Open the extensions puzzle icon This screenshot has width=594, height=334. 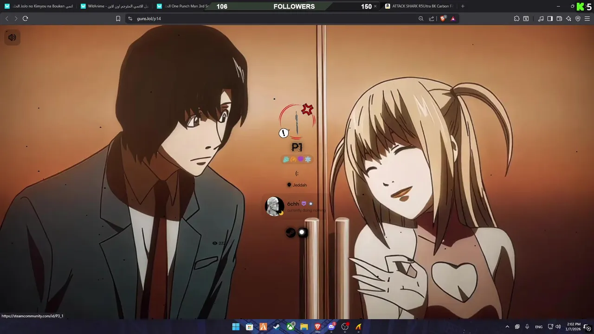[x=517, y=19]
